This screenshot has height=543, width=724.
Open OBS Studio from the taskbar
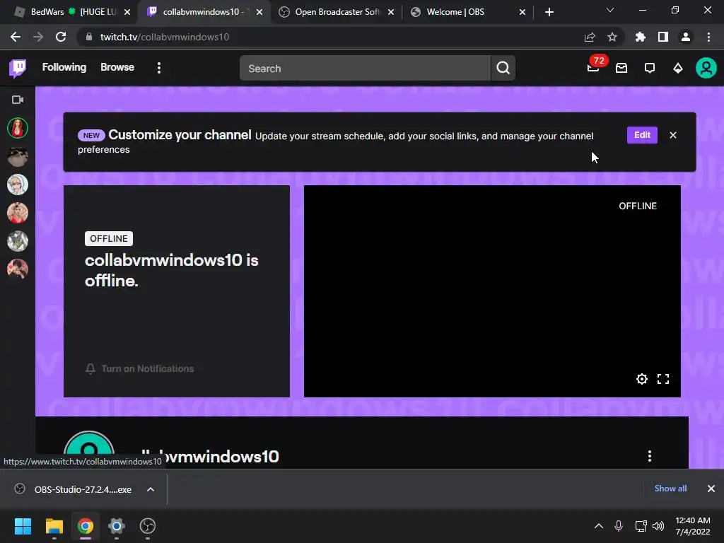(x=148, y=526)
